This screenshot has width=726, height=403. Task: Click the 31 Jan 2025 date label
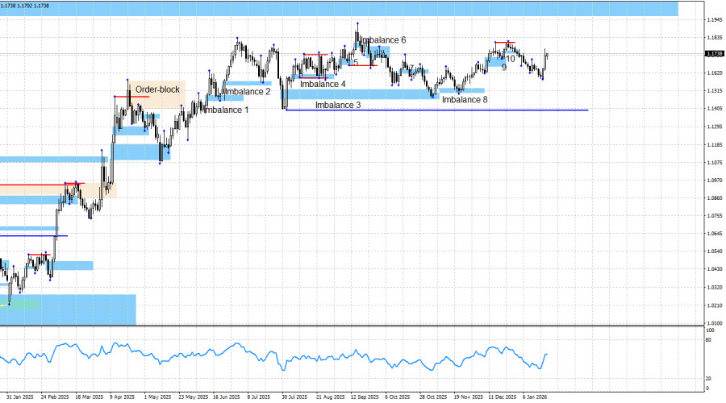tap(20, 397)
